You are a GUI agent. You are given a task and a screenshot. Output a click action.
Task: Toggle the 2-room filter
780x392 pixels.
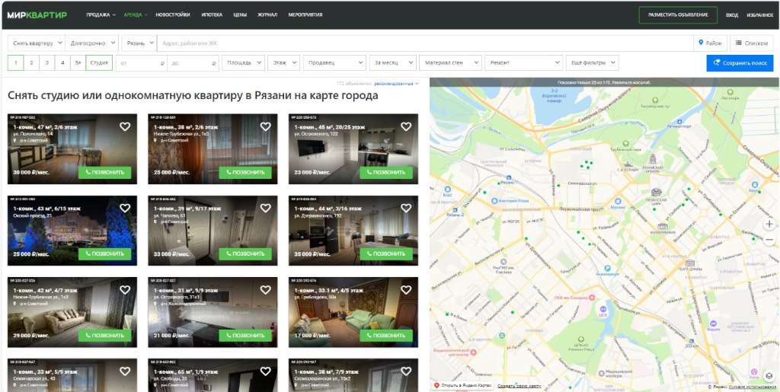[31, 63]
